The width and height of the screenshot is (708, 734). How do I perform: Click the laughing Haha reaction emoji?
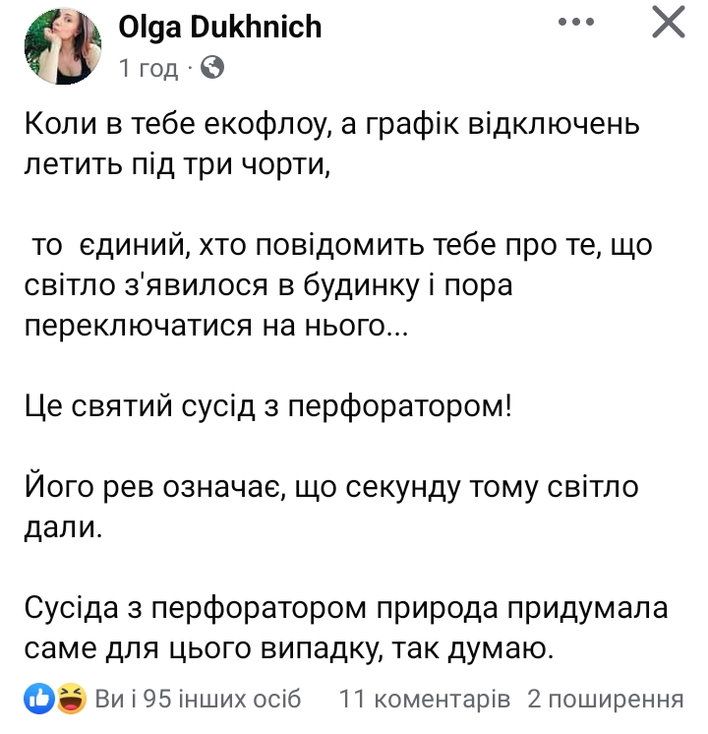[x=71, y=699]
